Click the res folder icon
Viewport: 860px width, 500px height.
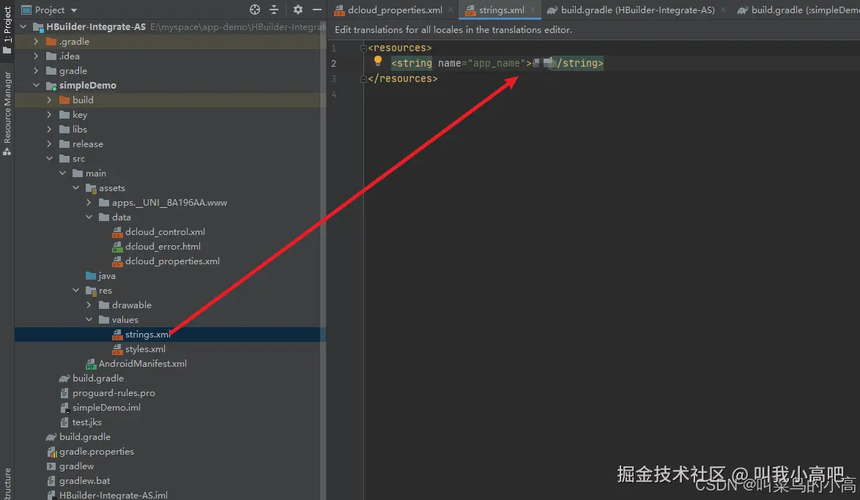pos(91,291)
